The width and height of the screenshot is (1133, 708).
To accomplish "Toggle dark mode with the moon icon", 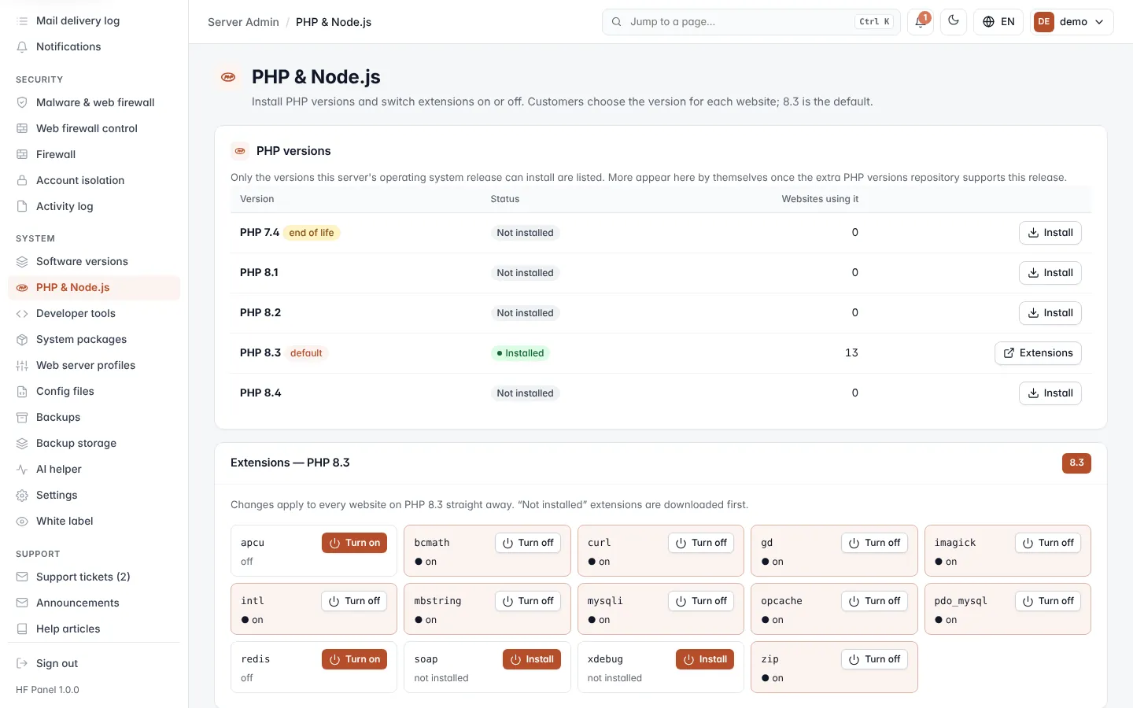I will tap(954, 21).
